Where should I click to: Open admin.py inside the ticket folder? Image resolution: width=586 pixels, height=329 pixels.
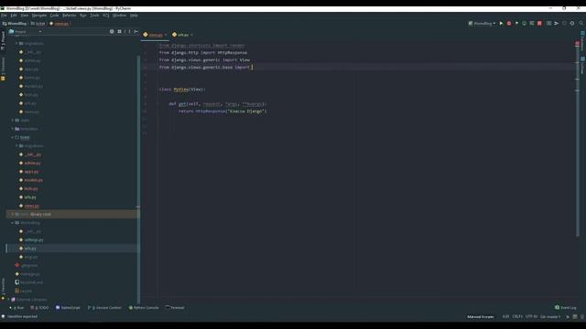[29, 163]
